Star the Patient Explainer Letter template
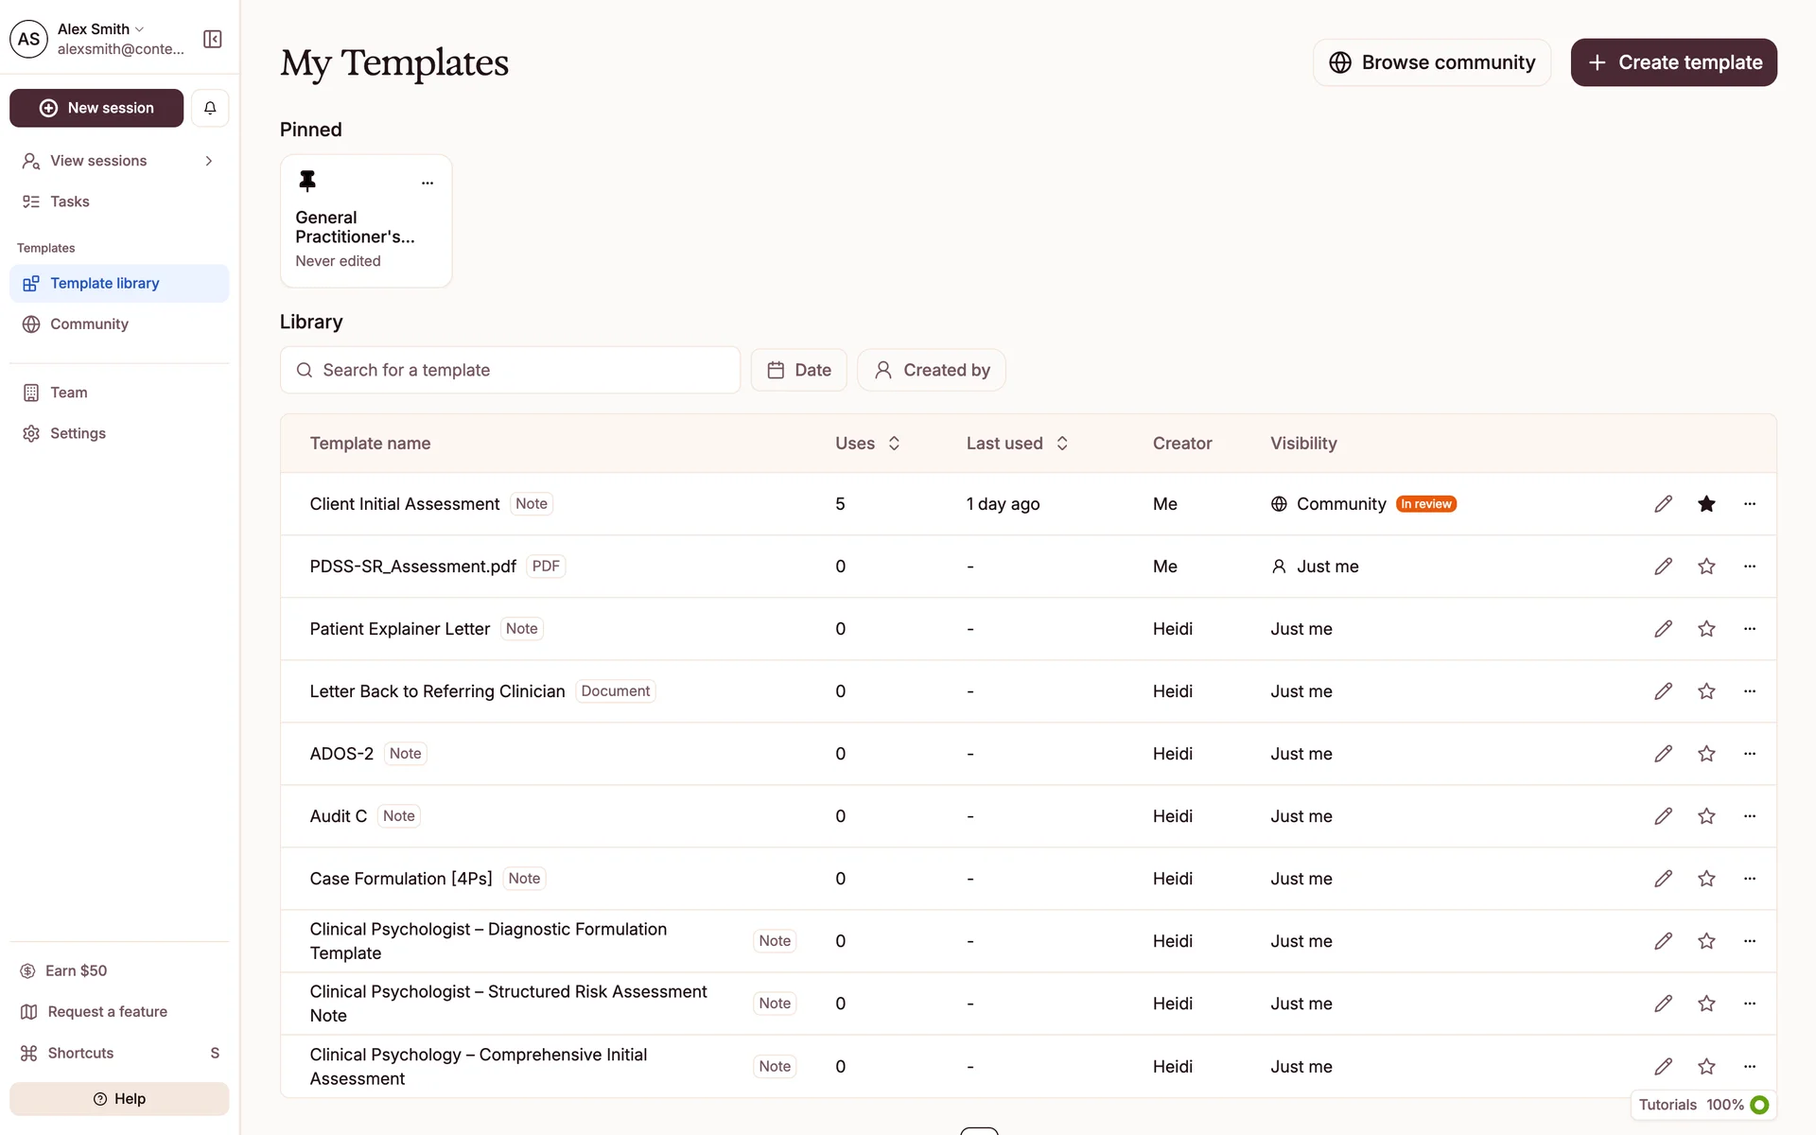Viewport: 1816px width, 1135px height. tap(1706, 629)
